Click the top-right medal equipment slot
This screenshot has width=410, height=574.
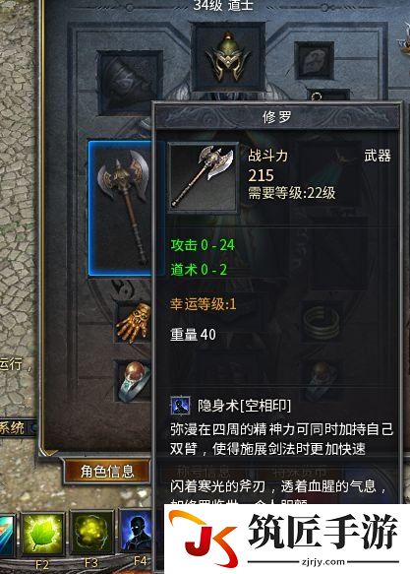[x=315, y=60]
